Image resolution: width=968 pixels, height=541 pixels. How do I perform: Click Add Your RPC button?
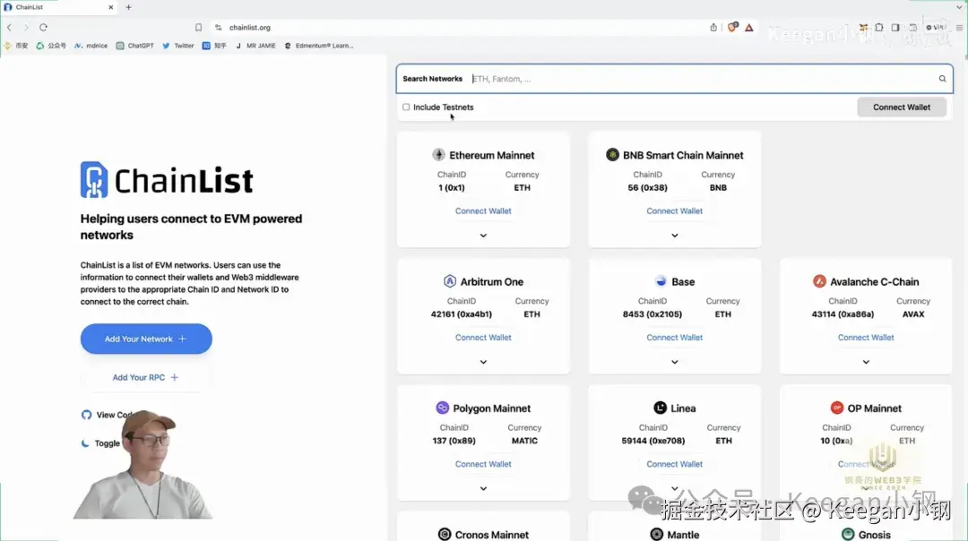pos(145,377)
